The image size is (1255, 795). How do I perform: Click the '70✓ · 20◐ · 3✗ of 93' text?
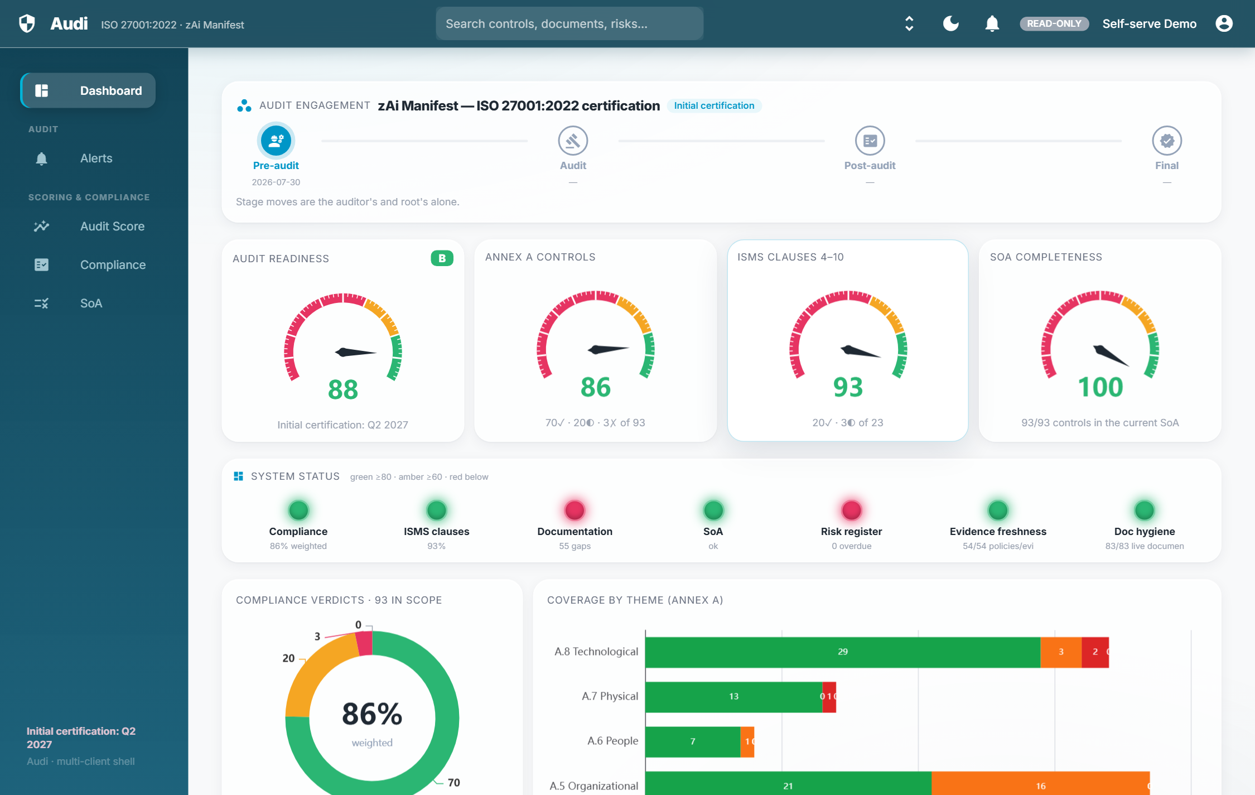click(595, 423)
